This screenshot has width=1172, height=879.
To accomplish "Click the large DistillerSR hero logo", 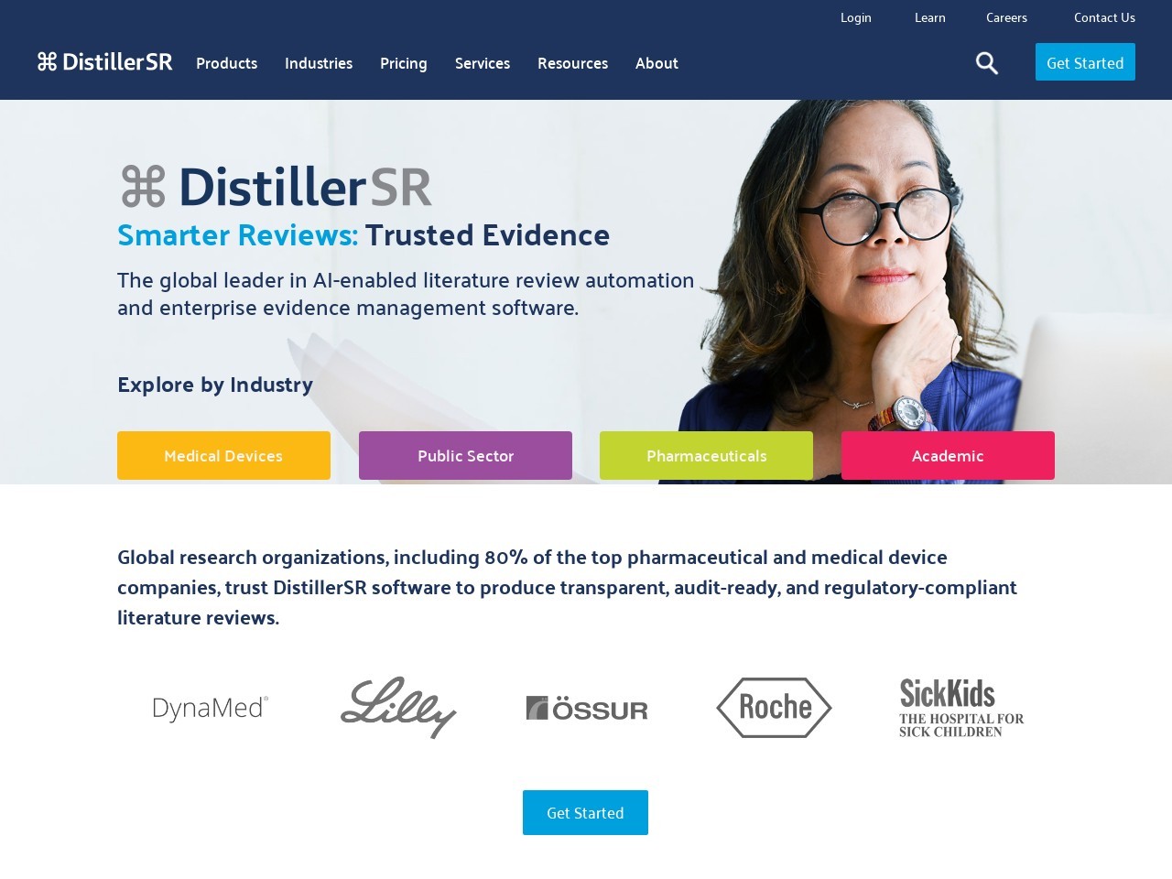I will click(276, 187).
